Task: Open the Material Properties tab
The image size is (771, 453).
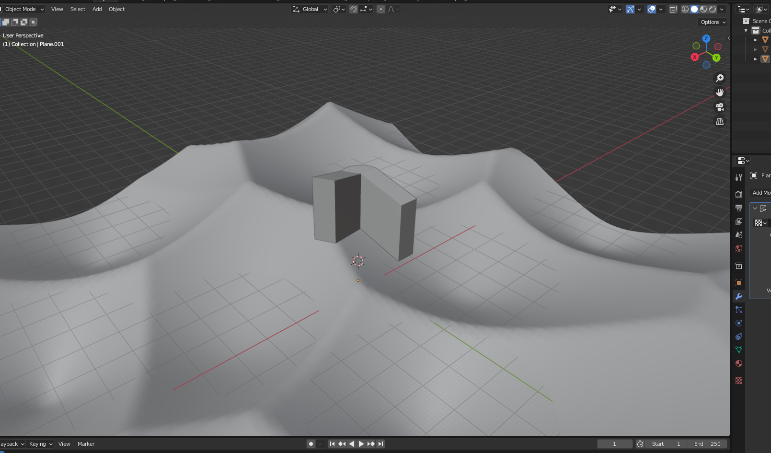Action: click(x=738, y=363)
